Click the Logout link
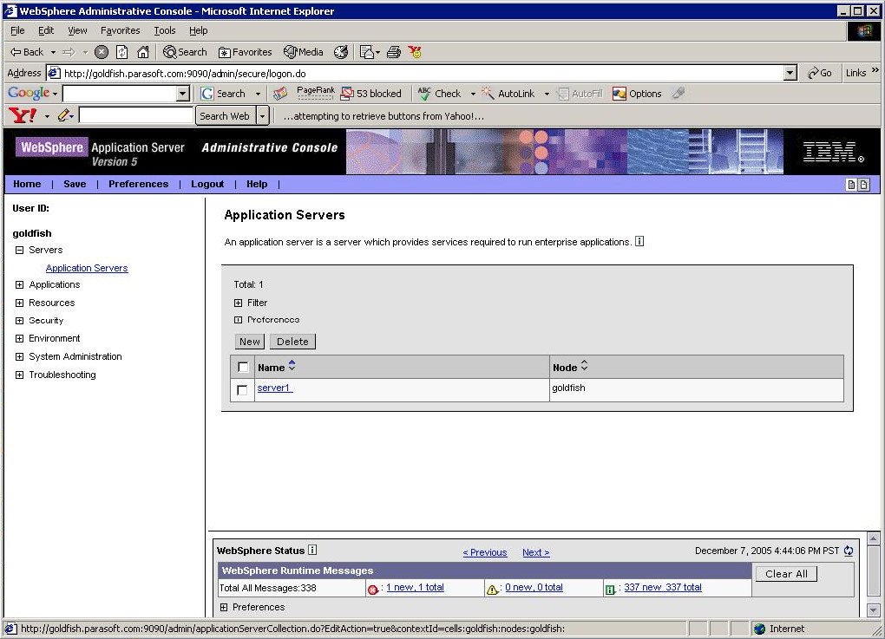 (207, 184)
